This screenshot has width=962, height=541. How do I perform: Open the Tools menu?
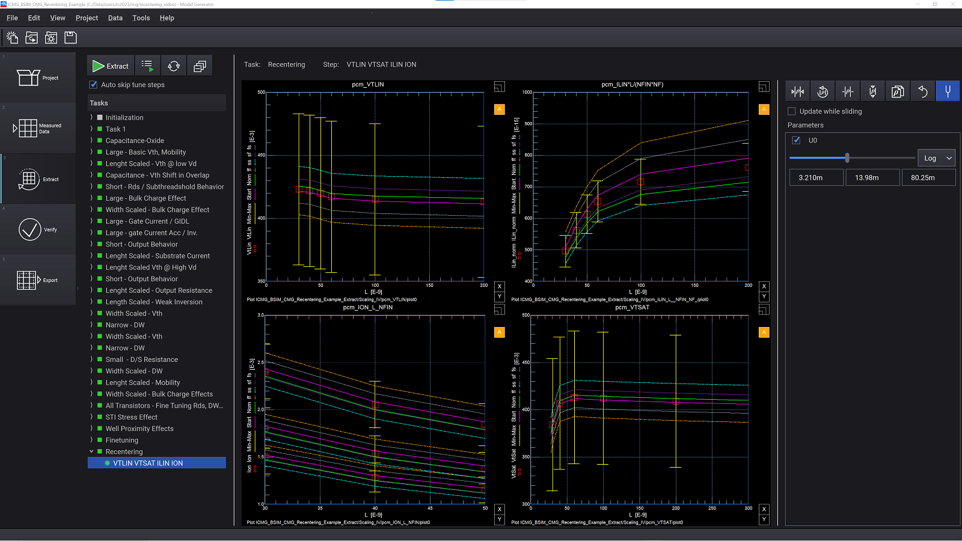point(141,18)
